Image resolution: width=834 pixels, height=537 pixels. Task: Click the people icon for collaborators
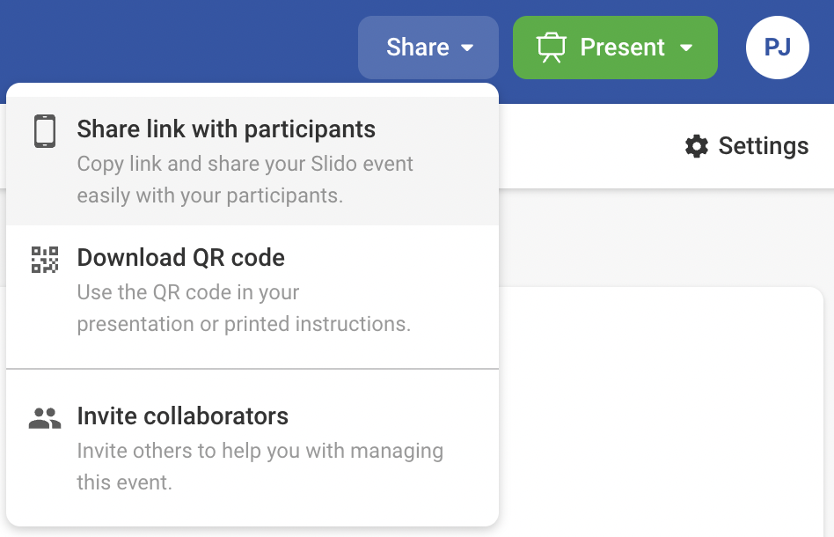(45, 418)
